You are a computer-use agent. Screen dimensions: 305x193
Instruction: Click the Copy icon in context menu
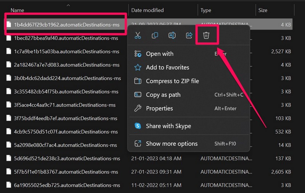click(x=155, y=35)
